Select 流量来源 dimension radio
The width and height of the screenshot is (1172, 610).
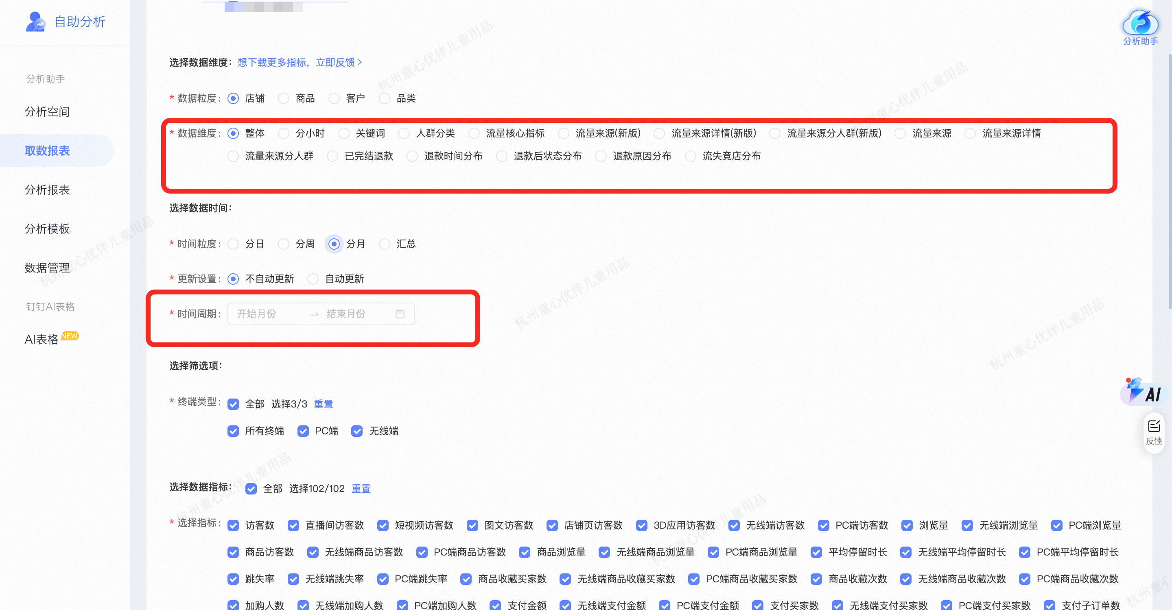click(x=901, y=134)
